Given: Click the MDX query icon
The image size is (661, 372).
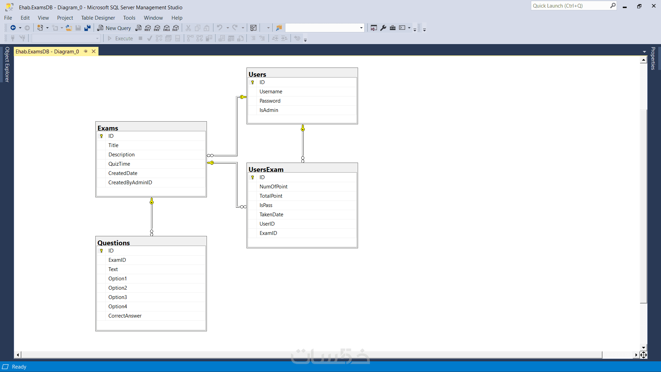Looking at the screenshot, I should tap(148, 28).
